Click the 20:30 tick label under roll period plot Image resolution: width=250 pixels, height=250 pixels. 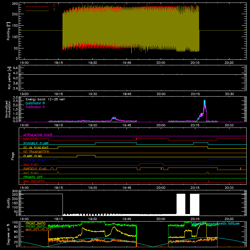click(x=229, y=94)
